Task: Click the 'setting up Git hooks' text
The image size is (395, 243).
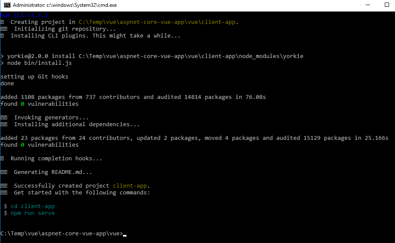Action: click(34, 77)
